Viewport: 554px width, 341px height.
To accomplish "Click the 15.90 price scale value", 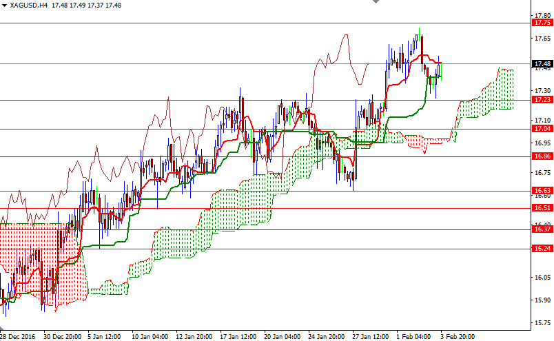I will [x=542, y=300].
